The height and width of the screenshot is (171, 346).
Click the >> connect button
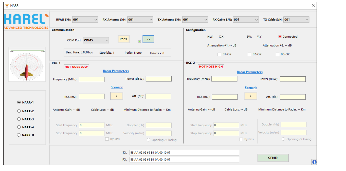click(148, 39)
